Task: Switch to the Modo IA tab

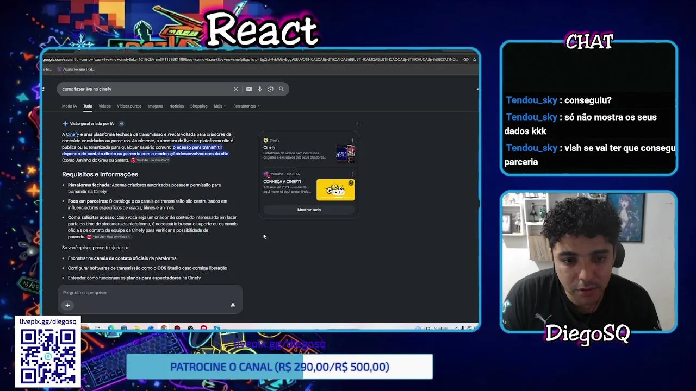Action: [69, 106]
